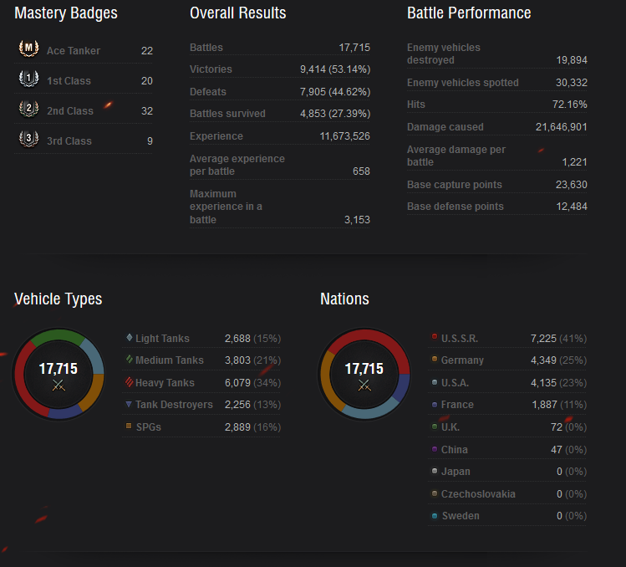Click the France nation row label

point(457,405)
